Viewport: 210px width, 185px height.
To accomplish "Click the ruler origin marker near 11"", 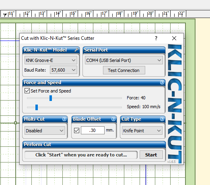I will point(5,14).
